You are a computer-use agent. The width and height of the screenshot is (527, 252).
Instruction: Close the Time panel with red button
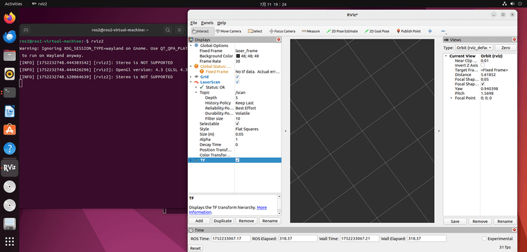pos(515,230)
